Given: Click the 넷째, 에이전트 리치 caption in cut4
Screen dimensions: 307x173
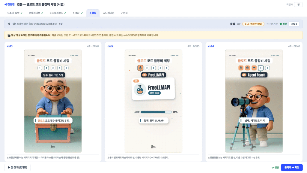Looking at the screenshot, I should click(254, 120).
